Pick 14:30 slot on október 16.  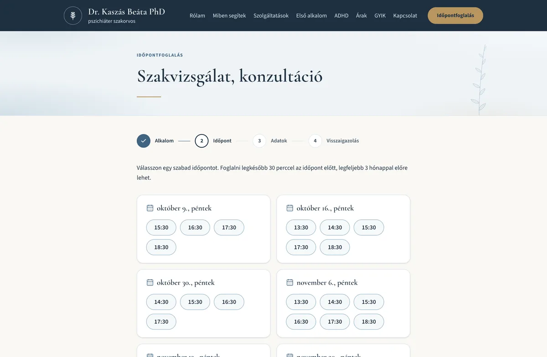pyautogui.click(x=335, y=228)
